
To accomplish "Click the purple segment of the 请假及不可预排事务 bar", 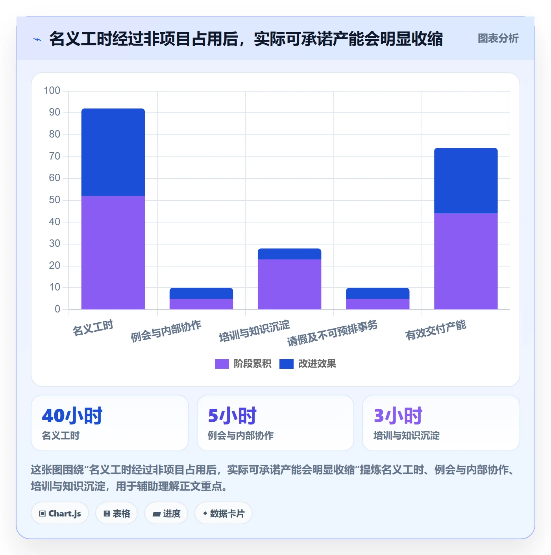I will [377, 304].
